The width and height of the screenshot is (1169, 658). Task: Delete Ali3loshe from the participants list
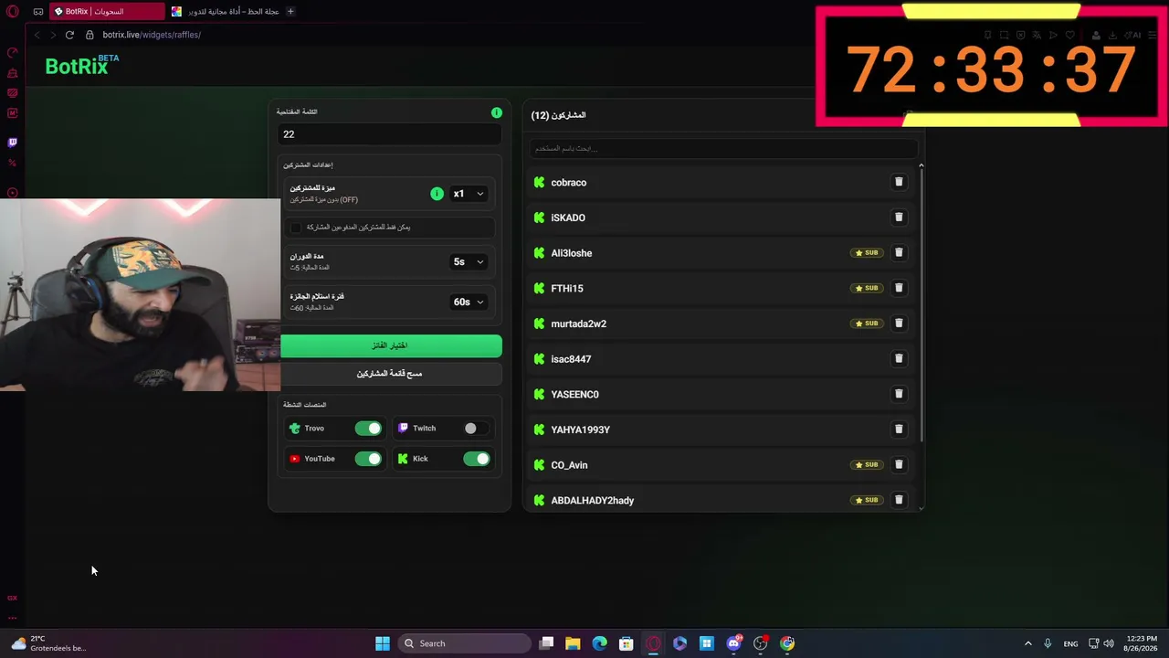(x=899, y=252)
